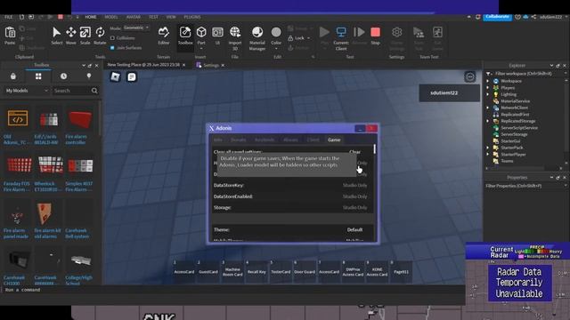
Task: Click Clear next to saved settings
Action: coord(354,152)
